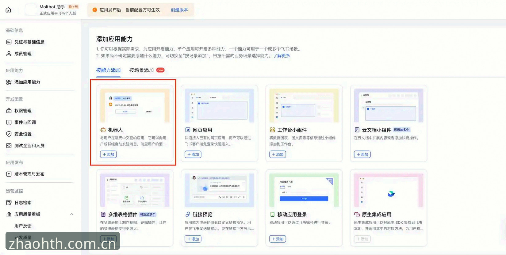The image size is (506, 255).
Task: Click 应用质量看板 chart icon
Action: coord(9,214)
